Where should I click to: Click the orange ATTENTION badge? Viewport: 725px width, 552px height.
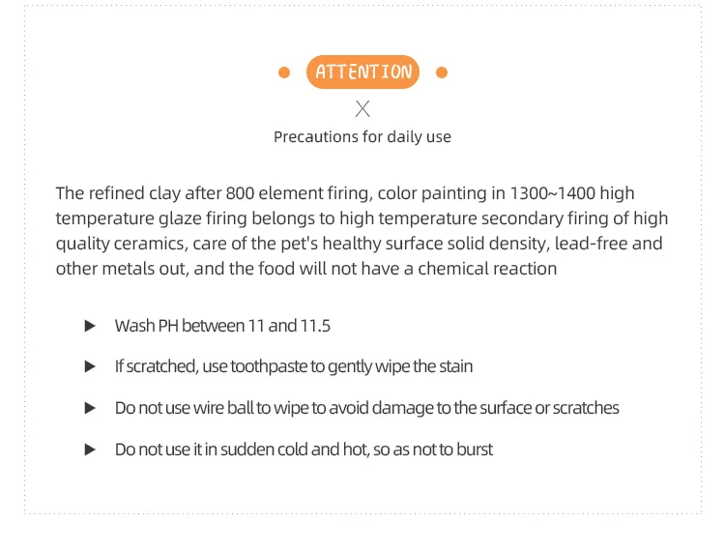point(362,73)
